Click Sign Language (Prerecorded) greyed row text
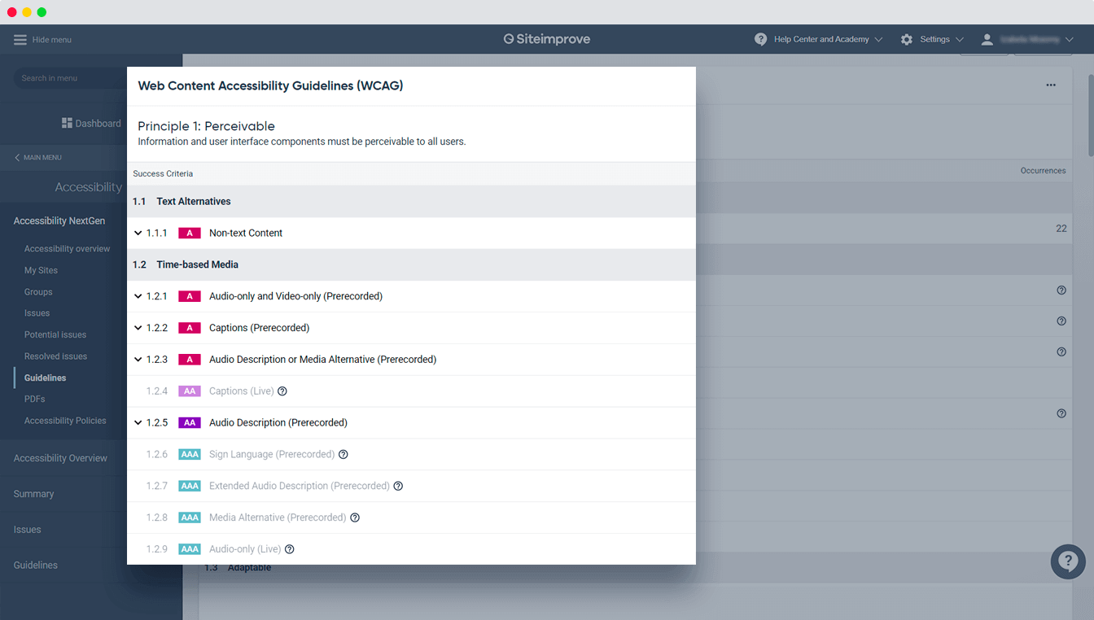 pos(272,455)
